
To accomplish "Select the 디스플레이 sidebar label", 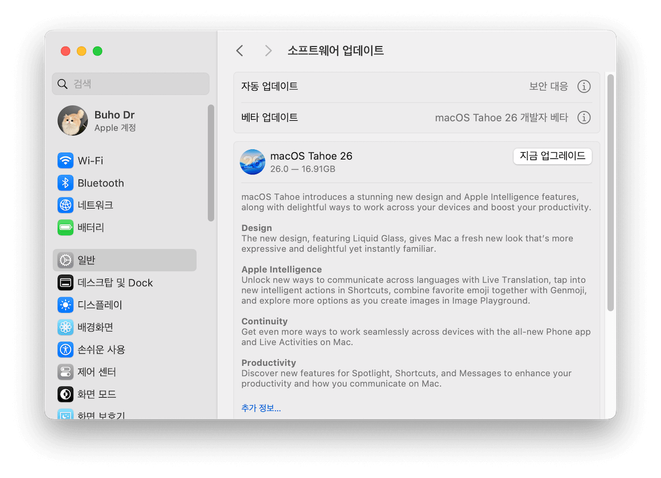I will [99, 305].
